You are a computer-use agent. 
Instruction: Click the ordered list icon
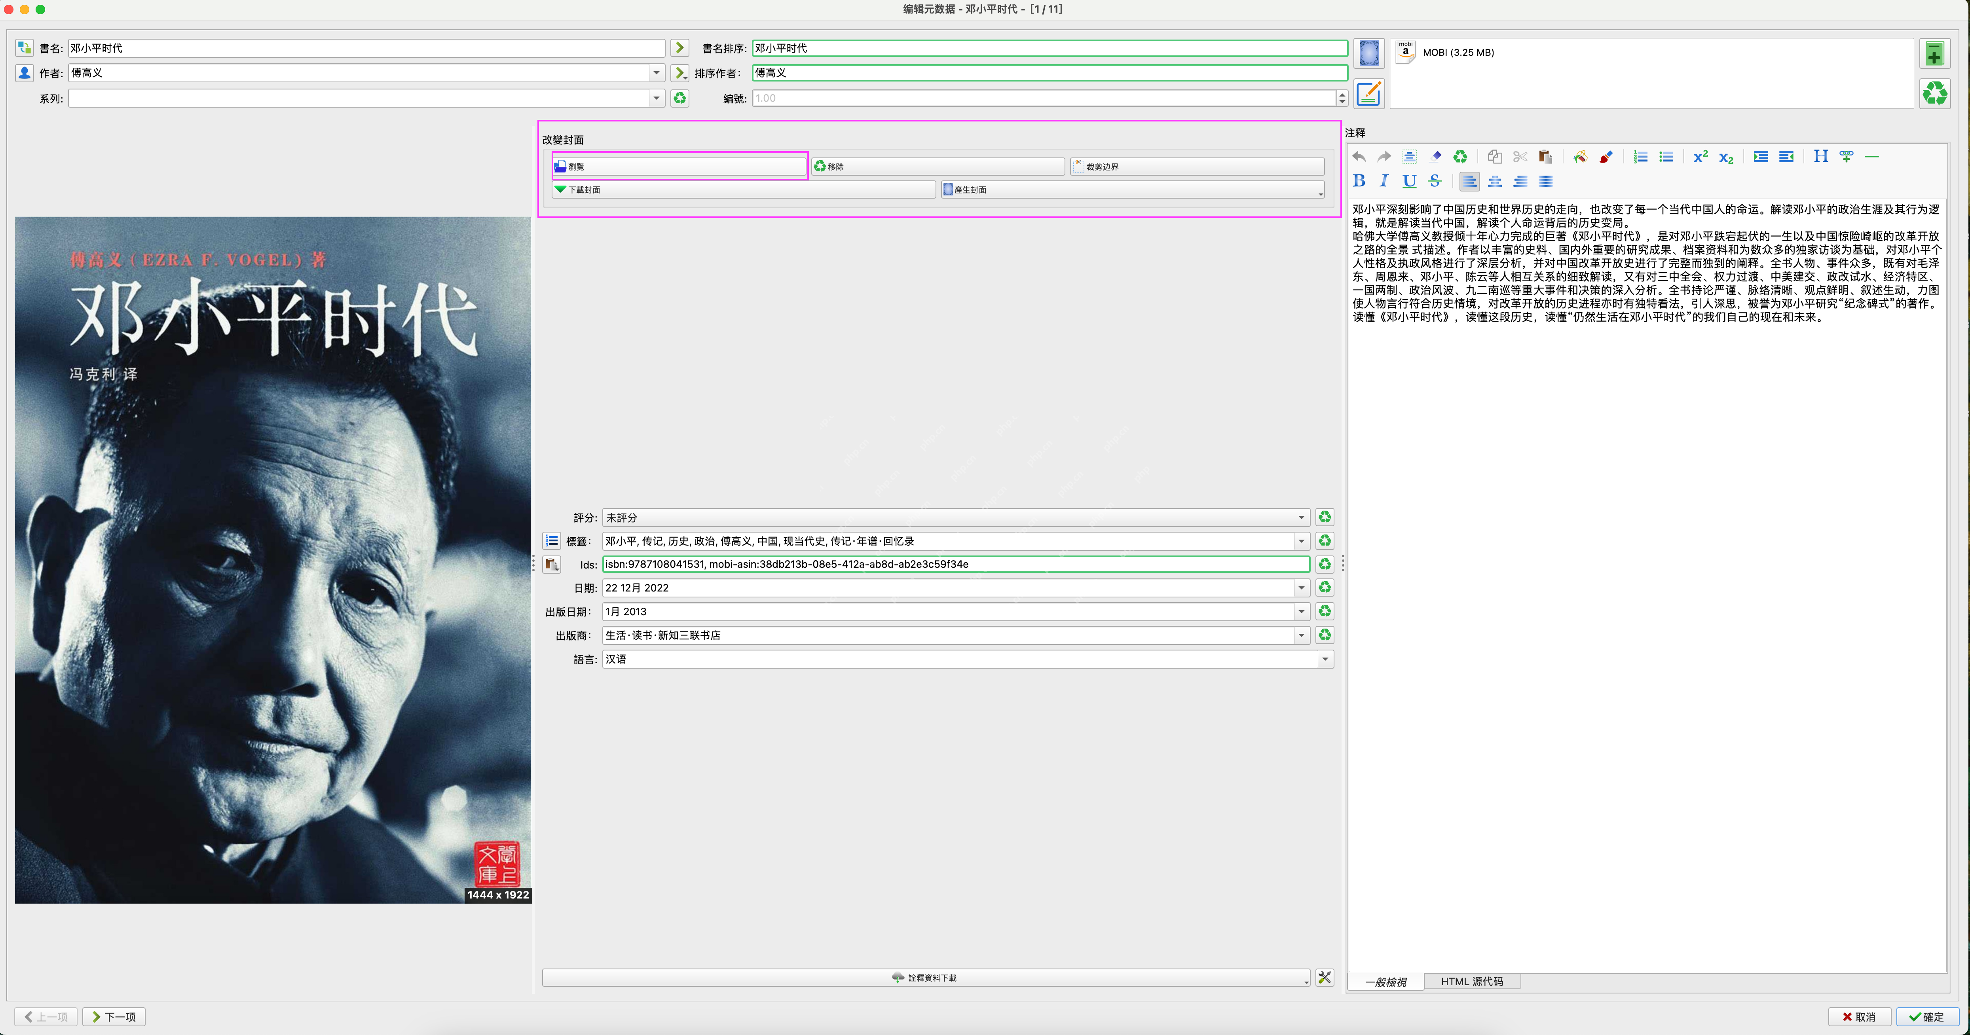point(1640,157)
